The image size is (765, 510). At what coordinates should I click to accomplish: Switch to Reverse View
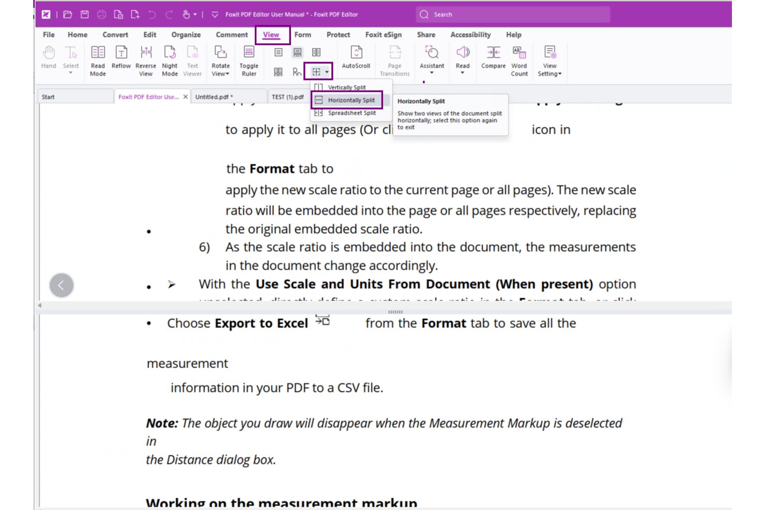[146, 61]
